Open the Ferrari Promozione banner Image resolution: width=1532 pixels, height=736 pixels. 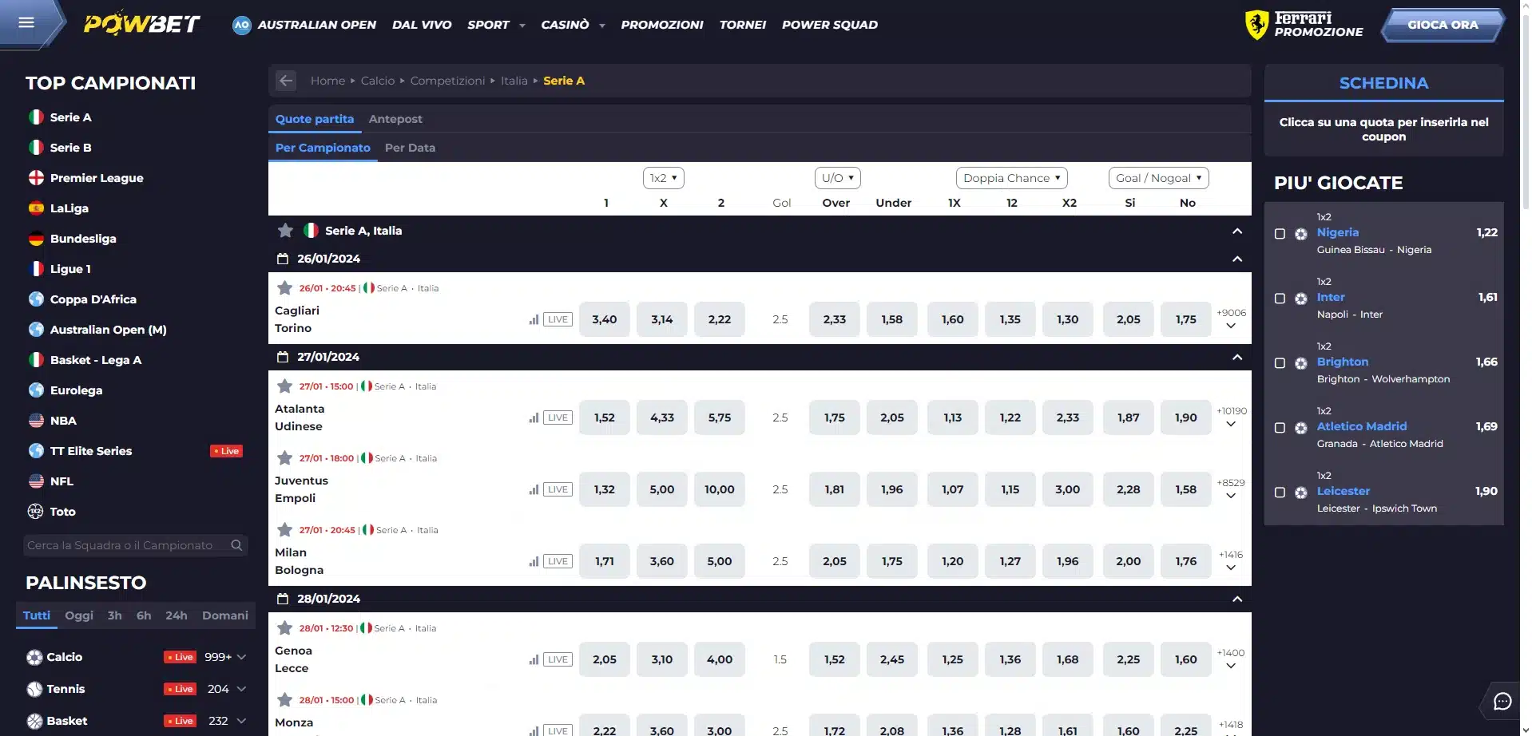(x=1304, y=25)
